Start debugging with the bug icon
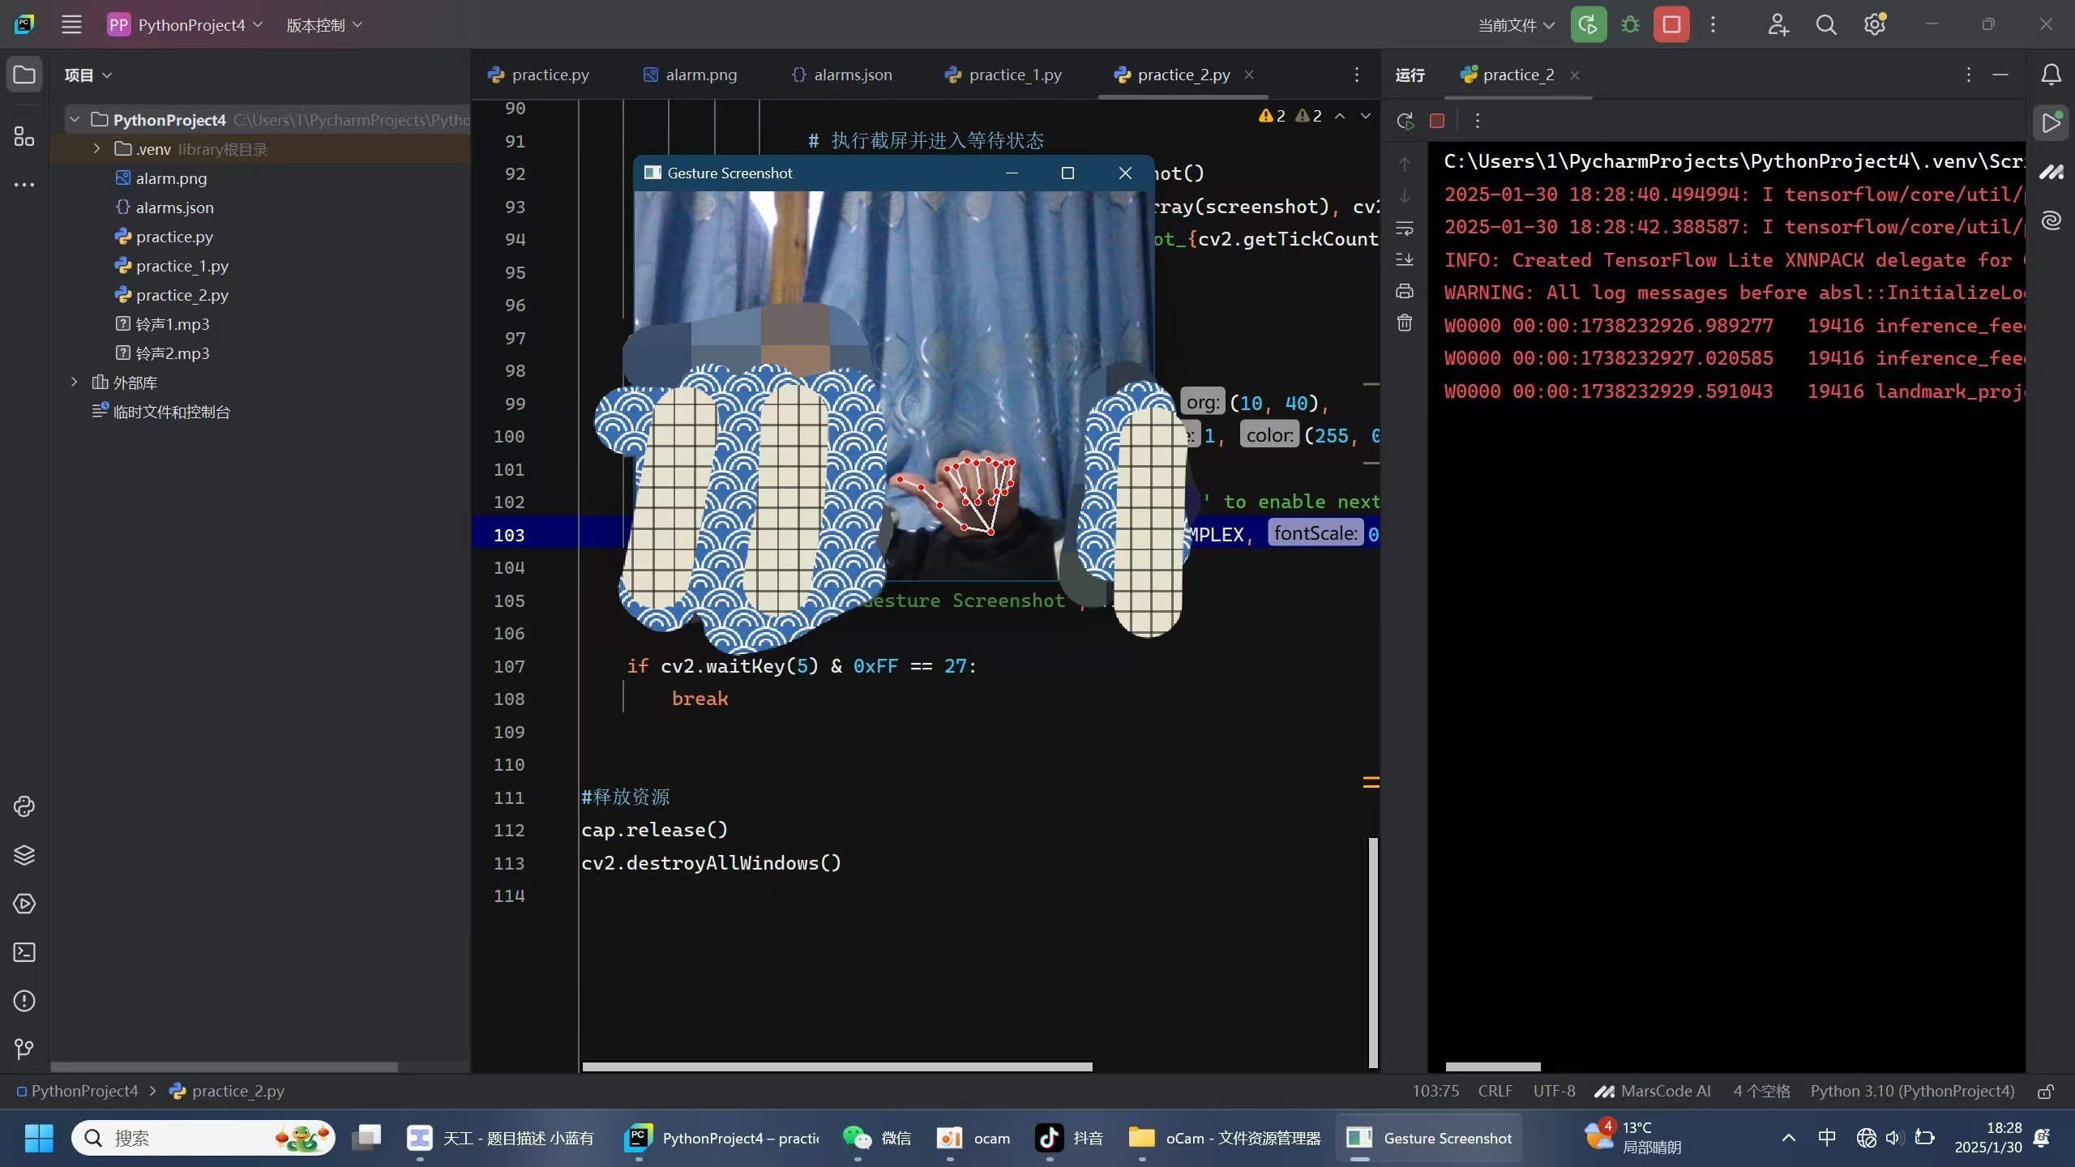The width and height of the screenshot is (2075, 1167). (1631, 24)
